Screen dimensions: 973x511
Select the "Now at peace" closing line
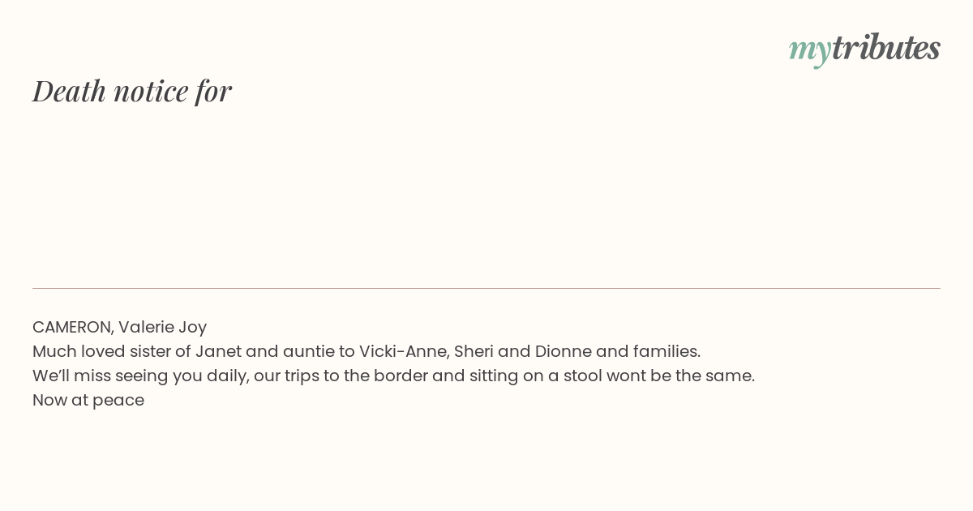coord(88,400)
